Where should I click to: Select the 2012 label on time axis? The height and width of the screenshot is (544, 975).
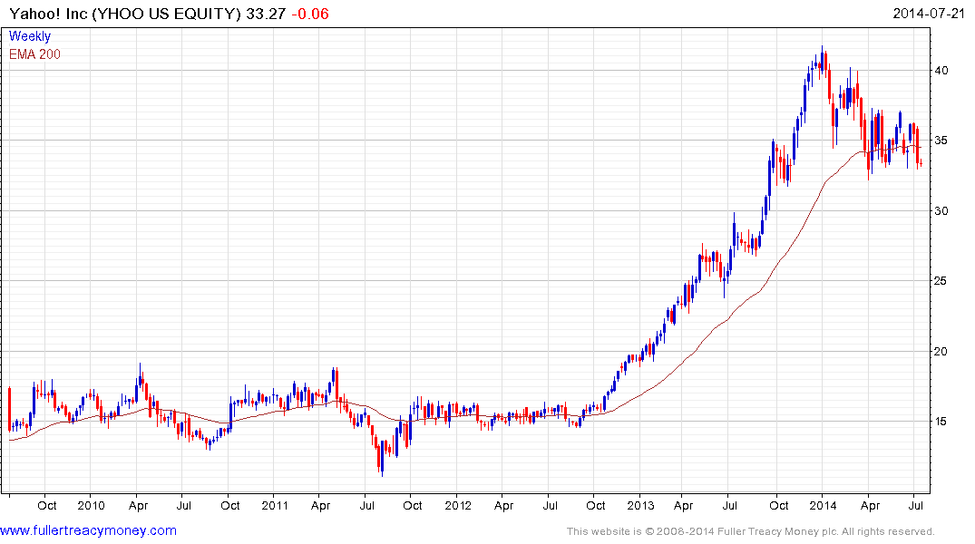[x=458, y=505]
